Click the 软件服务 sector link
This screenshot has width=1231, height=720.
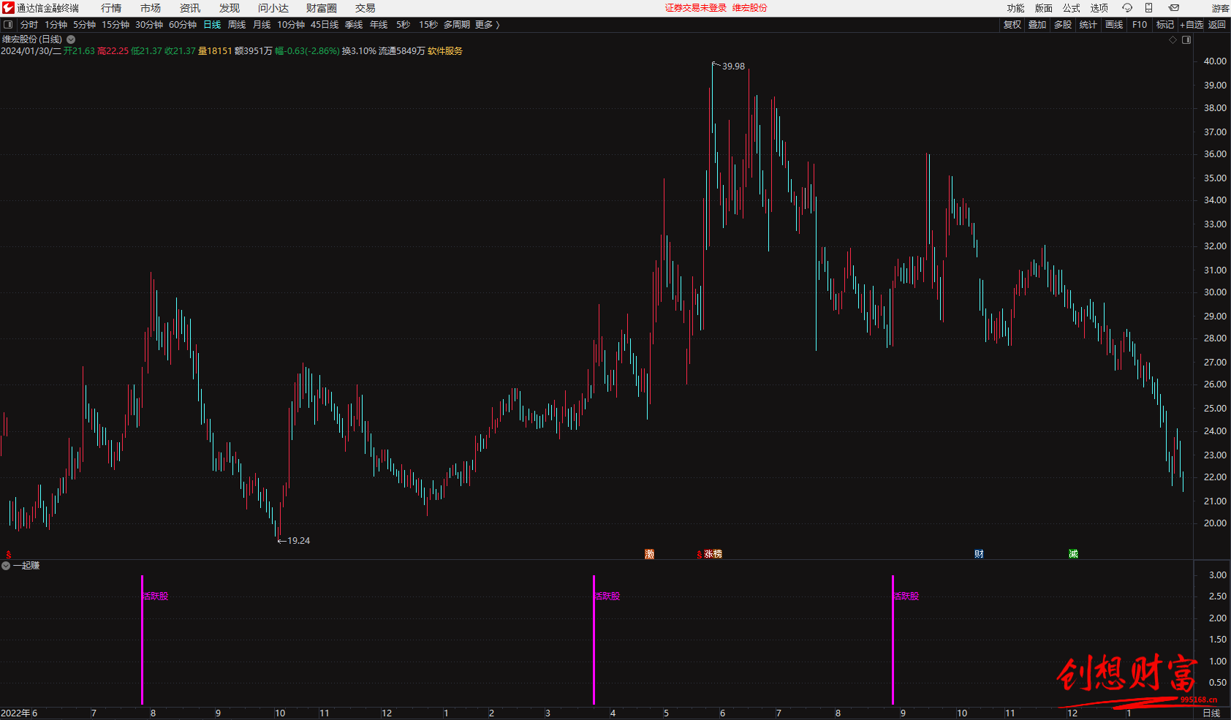pyautogui.click(x=445, y=51)
